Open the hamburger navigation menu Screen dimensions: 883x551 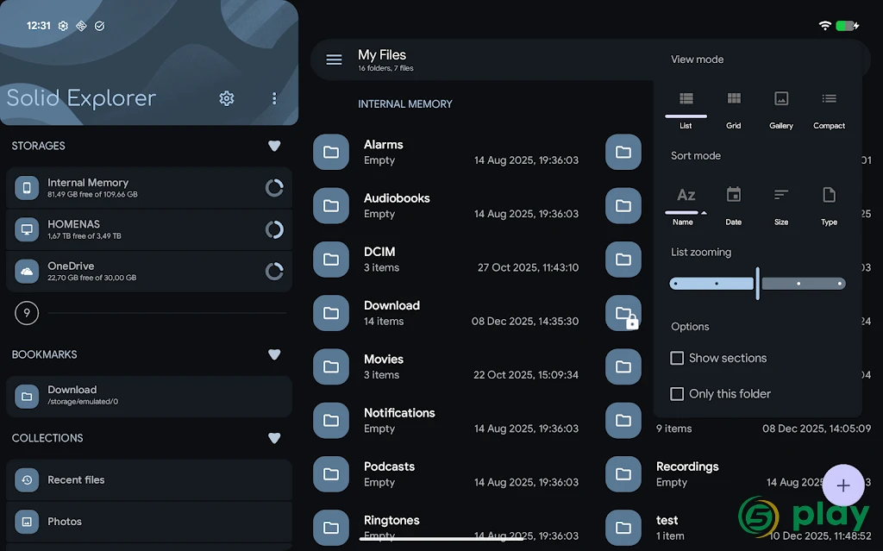pyautogui.click(x=334, y=59)
